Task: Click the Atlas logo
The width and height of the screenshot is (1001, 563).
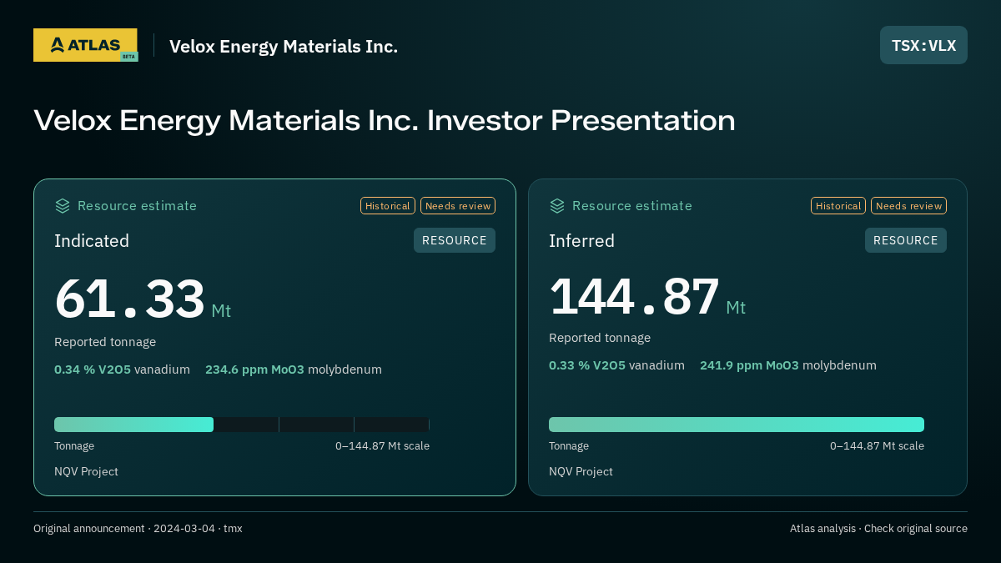Action: tap(85, 45)
